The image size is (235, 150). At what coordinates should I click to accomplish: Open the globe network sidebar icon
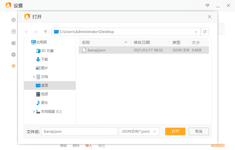tap(13, 55)
